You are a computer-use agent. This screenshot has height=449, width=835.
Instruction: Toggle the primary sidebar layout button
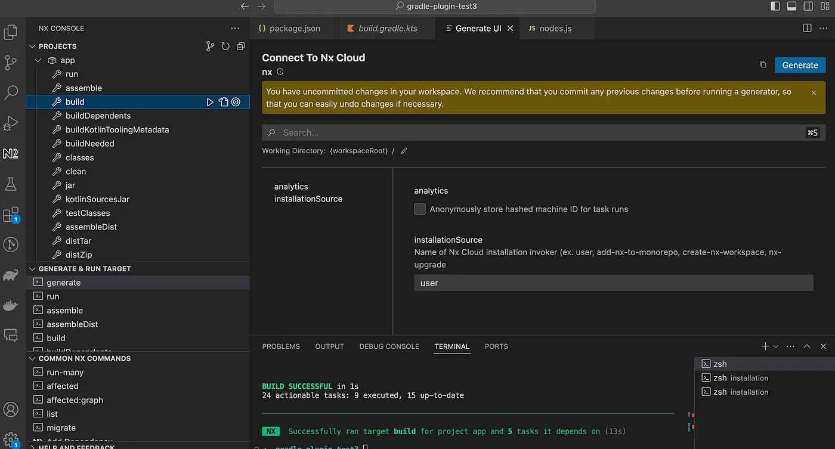pyautogui.click(x=775, y=6)
